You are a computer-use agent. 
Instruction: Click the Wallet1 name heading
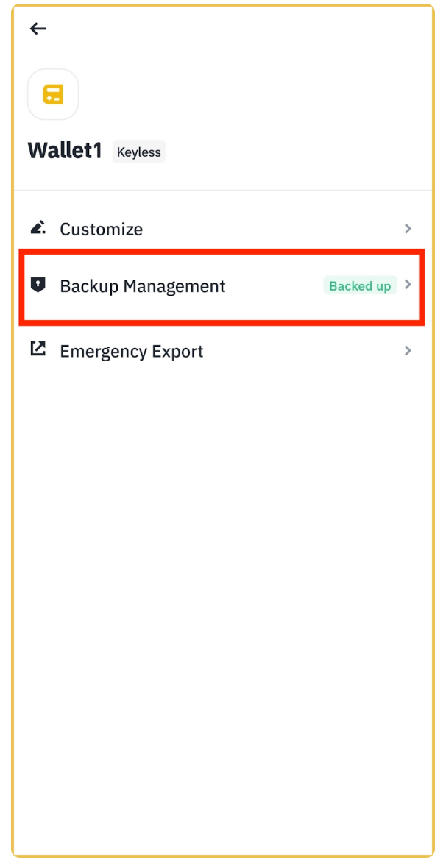[65, 151]
